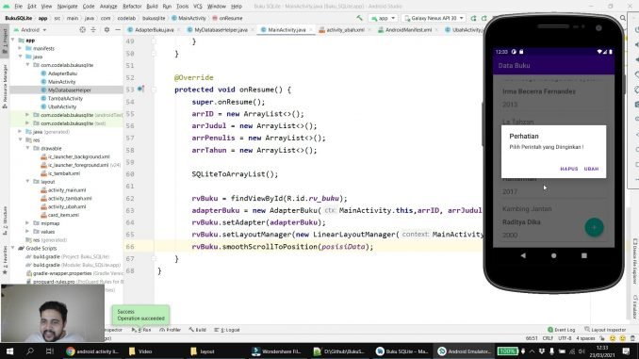The image size is (639, 359).
Task: Tap the emulator recents square button
Action: pos(584,255)
